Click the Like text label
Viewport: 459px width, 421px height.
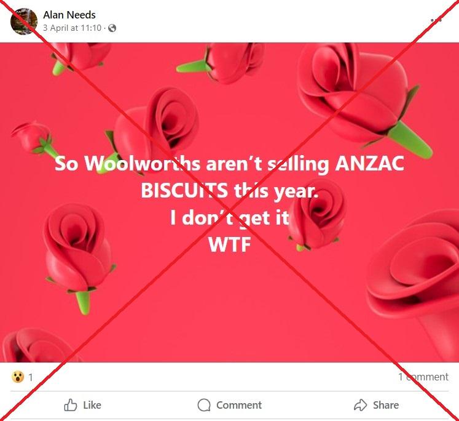click(92, 405)
